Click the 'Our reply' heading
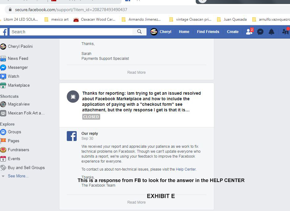The image size is (290, 211). 90,134
